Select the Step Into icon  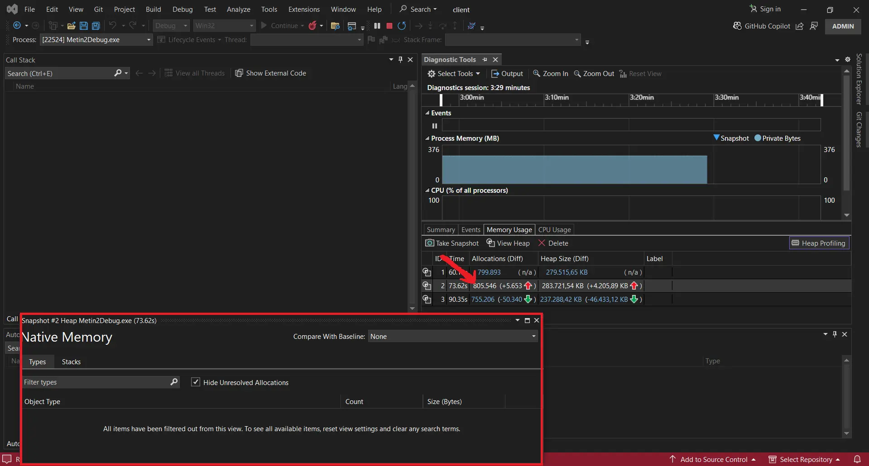(x=430, y=26)
